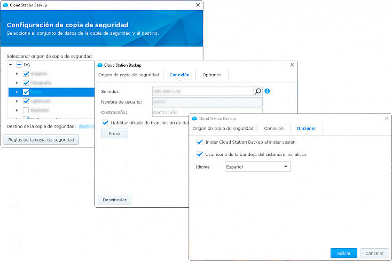This screenshot has width=392, height=261.
Task: Toggle Habilitar cifrado de transmisión checkbox
Action: (x=105, y=123)
